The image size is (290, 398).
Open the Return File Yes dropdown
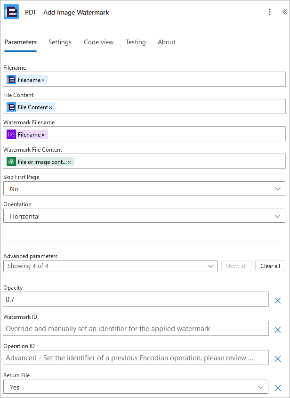[x=136, y=387]
